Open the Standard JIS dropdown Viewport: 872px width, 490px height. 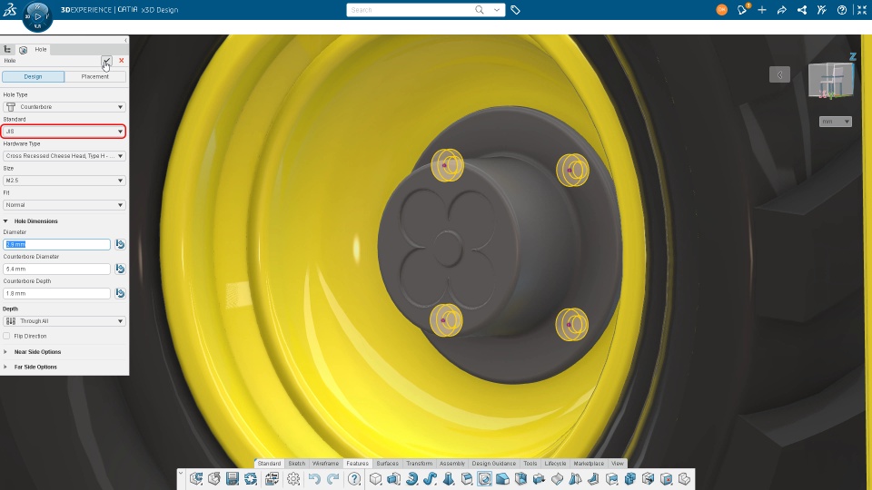(x=64, y=131)
